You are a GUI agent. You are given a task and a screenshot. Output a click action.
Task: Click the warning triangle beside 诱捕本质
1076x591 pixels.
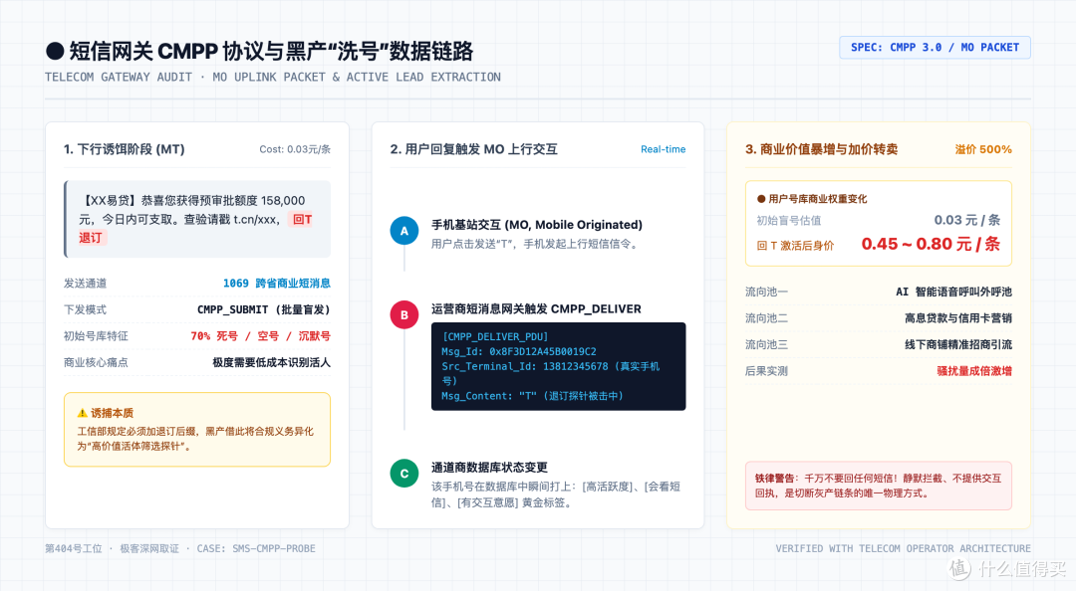(83, 413)
